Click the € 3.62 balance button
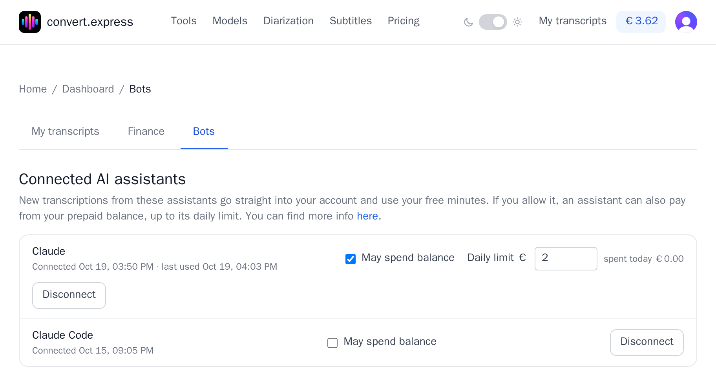The image size is (716, 381). [641, 22]
